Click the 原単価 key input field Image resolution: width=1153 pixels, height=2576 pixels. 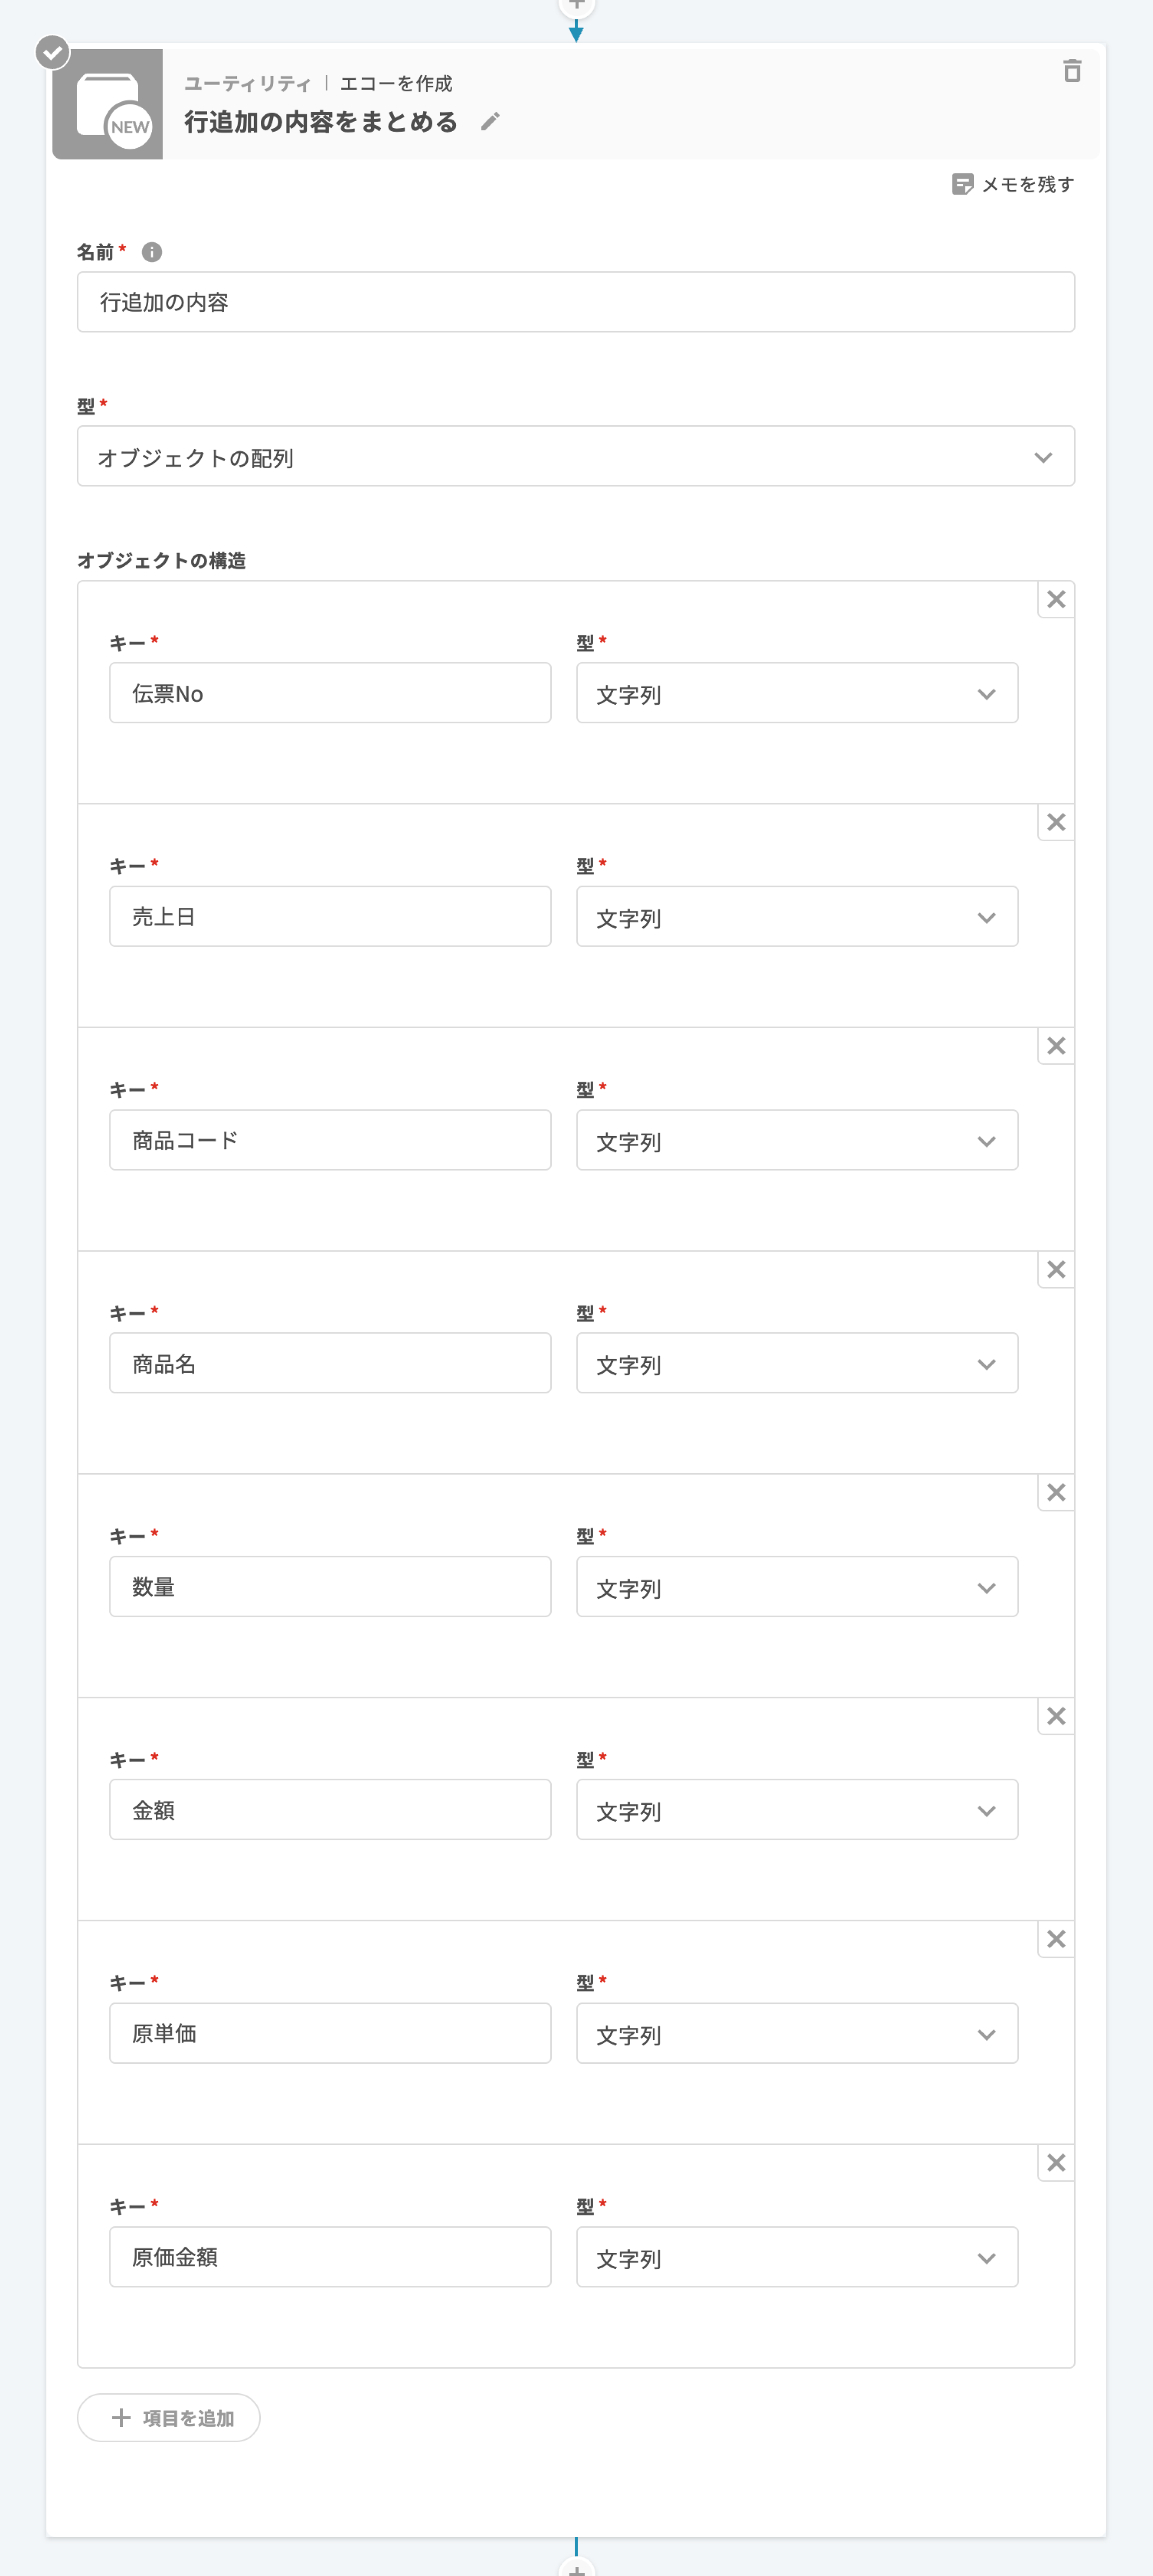(x=329, y=2033)
